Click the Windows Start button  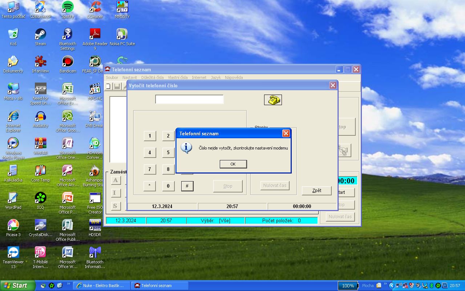[17, 286]
